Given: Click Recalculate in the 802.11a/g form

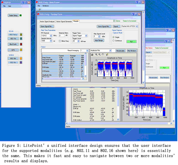Looking at the screenshot, I should [120, 51].
